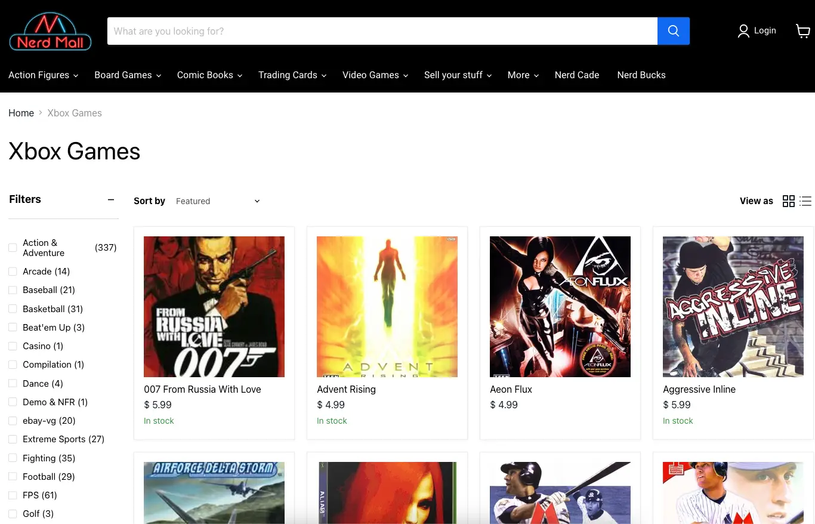Click the Login user icon
Screen dimensions: 815x524
pos(743,31)
